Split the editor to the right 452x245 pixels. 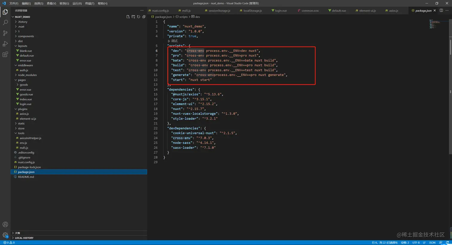pos(441,10)
